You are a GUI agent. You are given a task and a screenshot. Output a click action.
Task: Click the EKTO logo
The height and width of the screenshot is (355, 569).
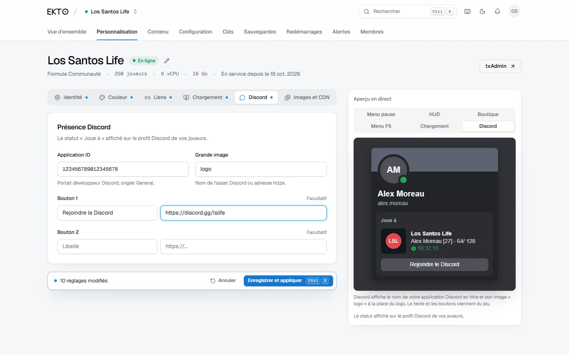pos(58,11)
